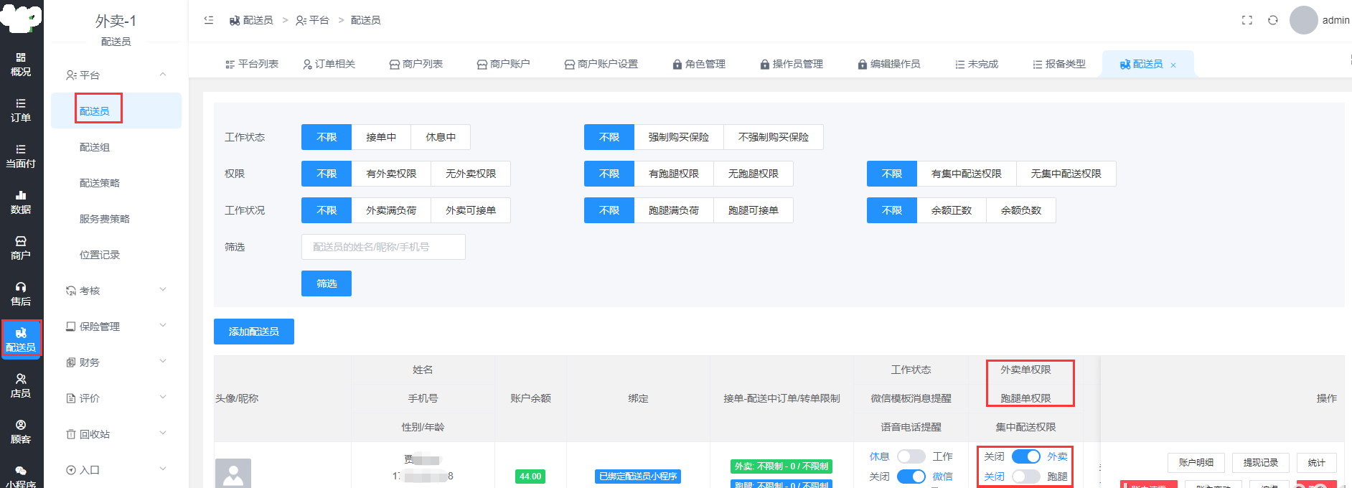Screen dimensions: 1352x488
Task: Expand the 考核 sidebar menu
Action: click(x=115, y=291)
